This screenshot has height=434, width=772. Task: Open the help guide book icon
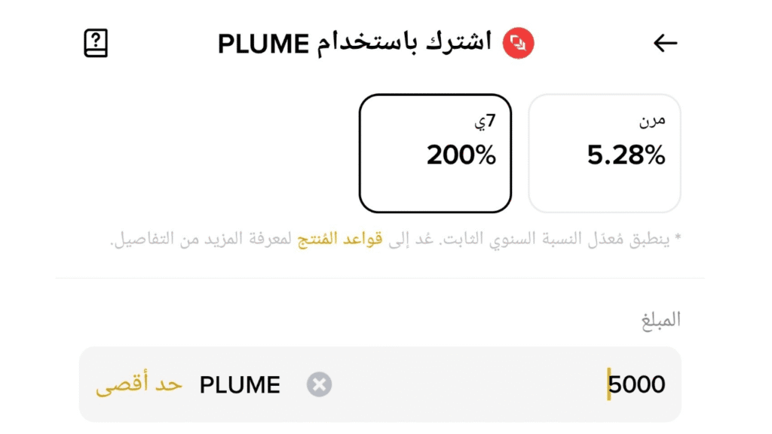coord(96,43)
